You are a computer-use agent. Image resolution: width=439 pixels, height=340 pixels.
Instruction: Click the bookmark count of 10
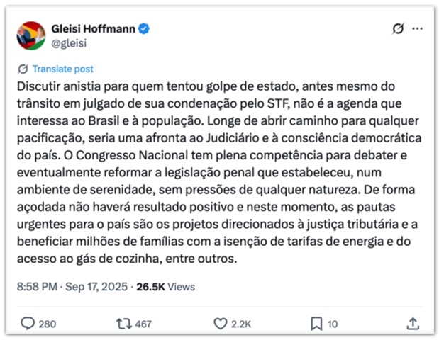pos(333,324)
